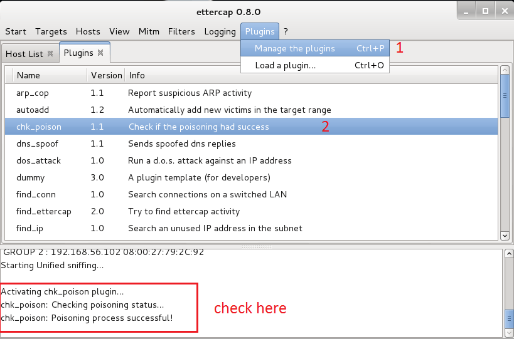This screenshot has width=514, height=339.
Task: Select the chk_poison plugin row
Action: tap(251, 127)
